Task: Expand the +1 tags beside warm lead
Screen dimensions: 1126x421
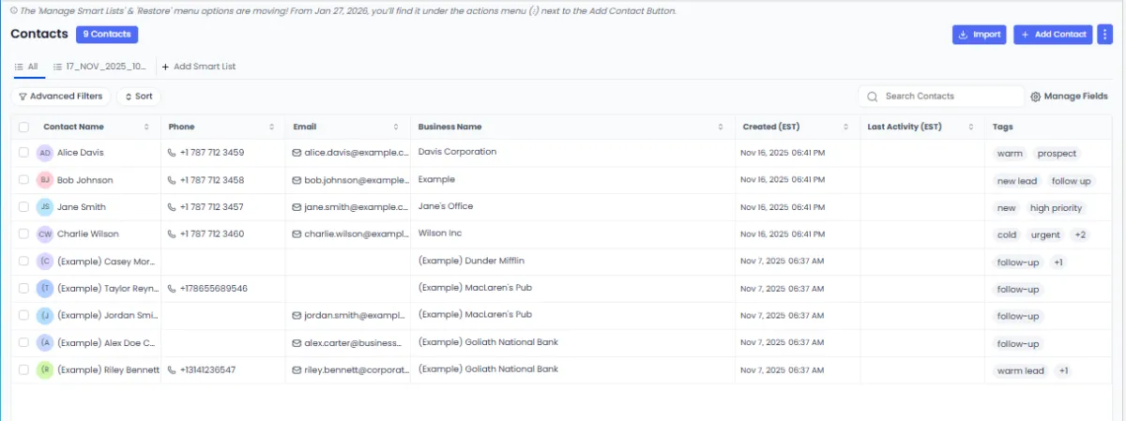Action: (x=1063, y=371)
